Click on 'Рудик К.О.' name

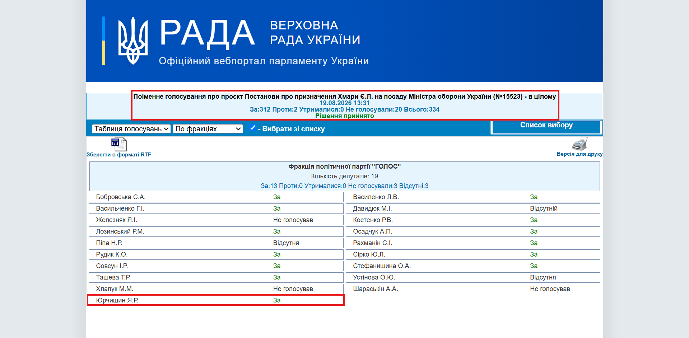[112, 254]
